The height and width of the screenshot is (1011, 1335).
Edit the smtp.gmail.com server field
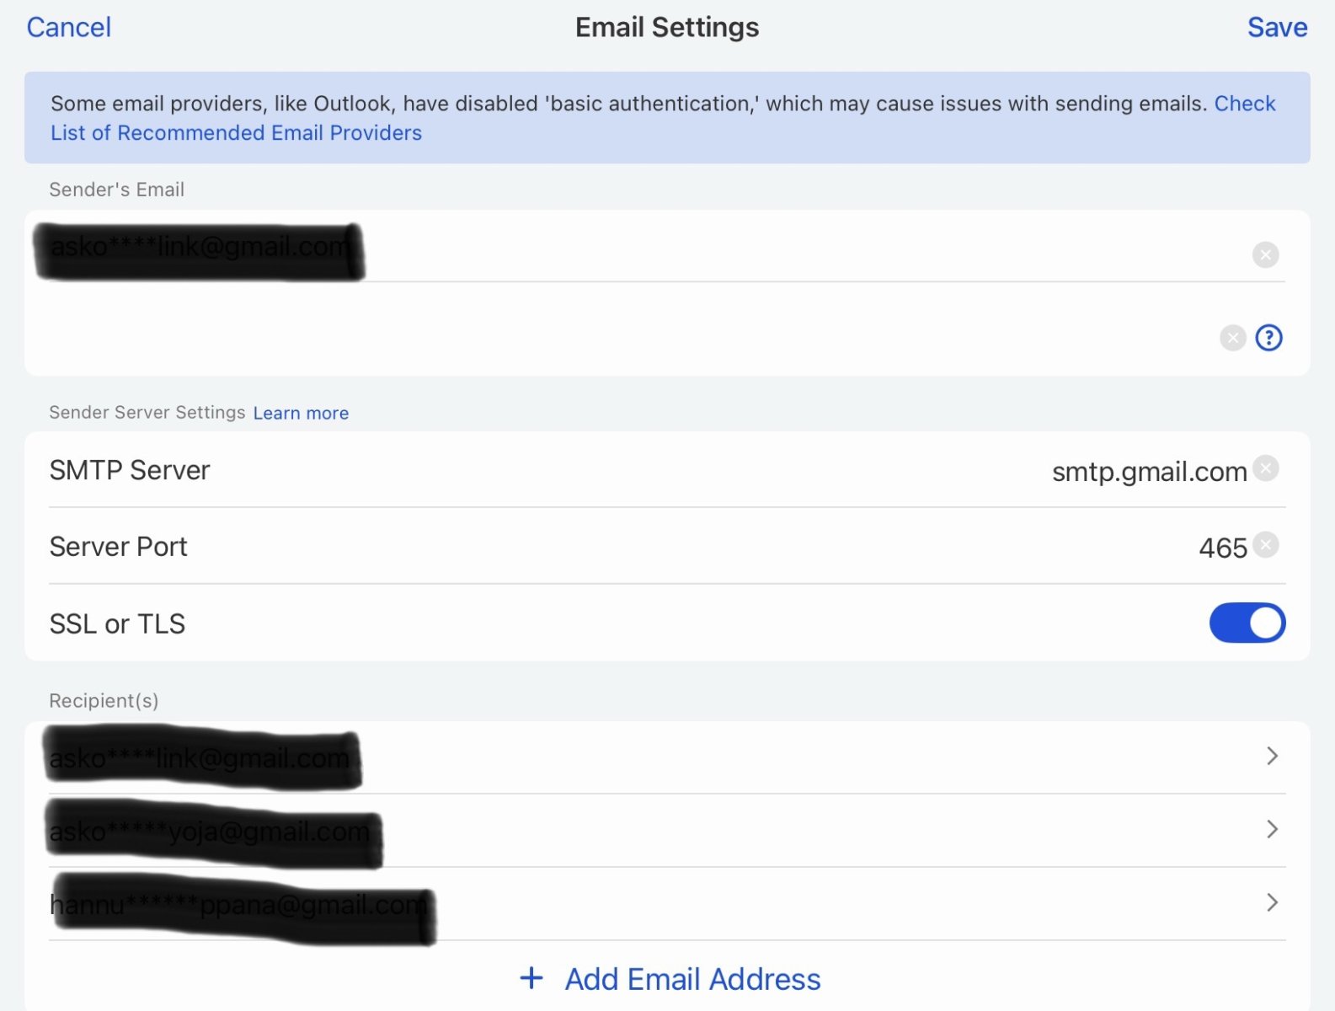tap(1149, 471)
